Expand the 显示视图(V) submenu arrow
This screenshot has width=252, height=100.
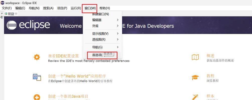tap(118, 34)
